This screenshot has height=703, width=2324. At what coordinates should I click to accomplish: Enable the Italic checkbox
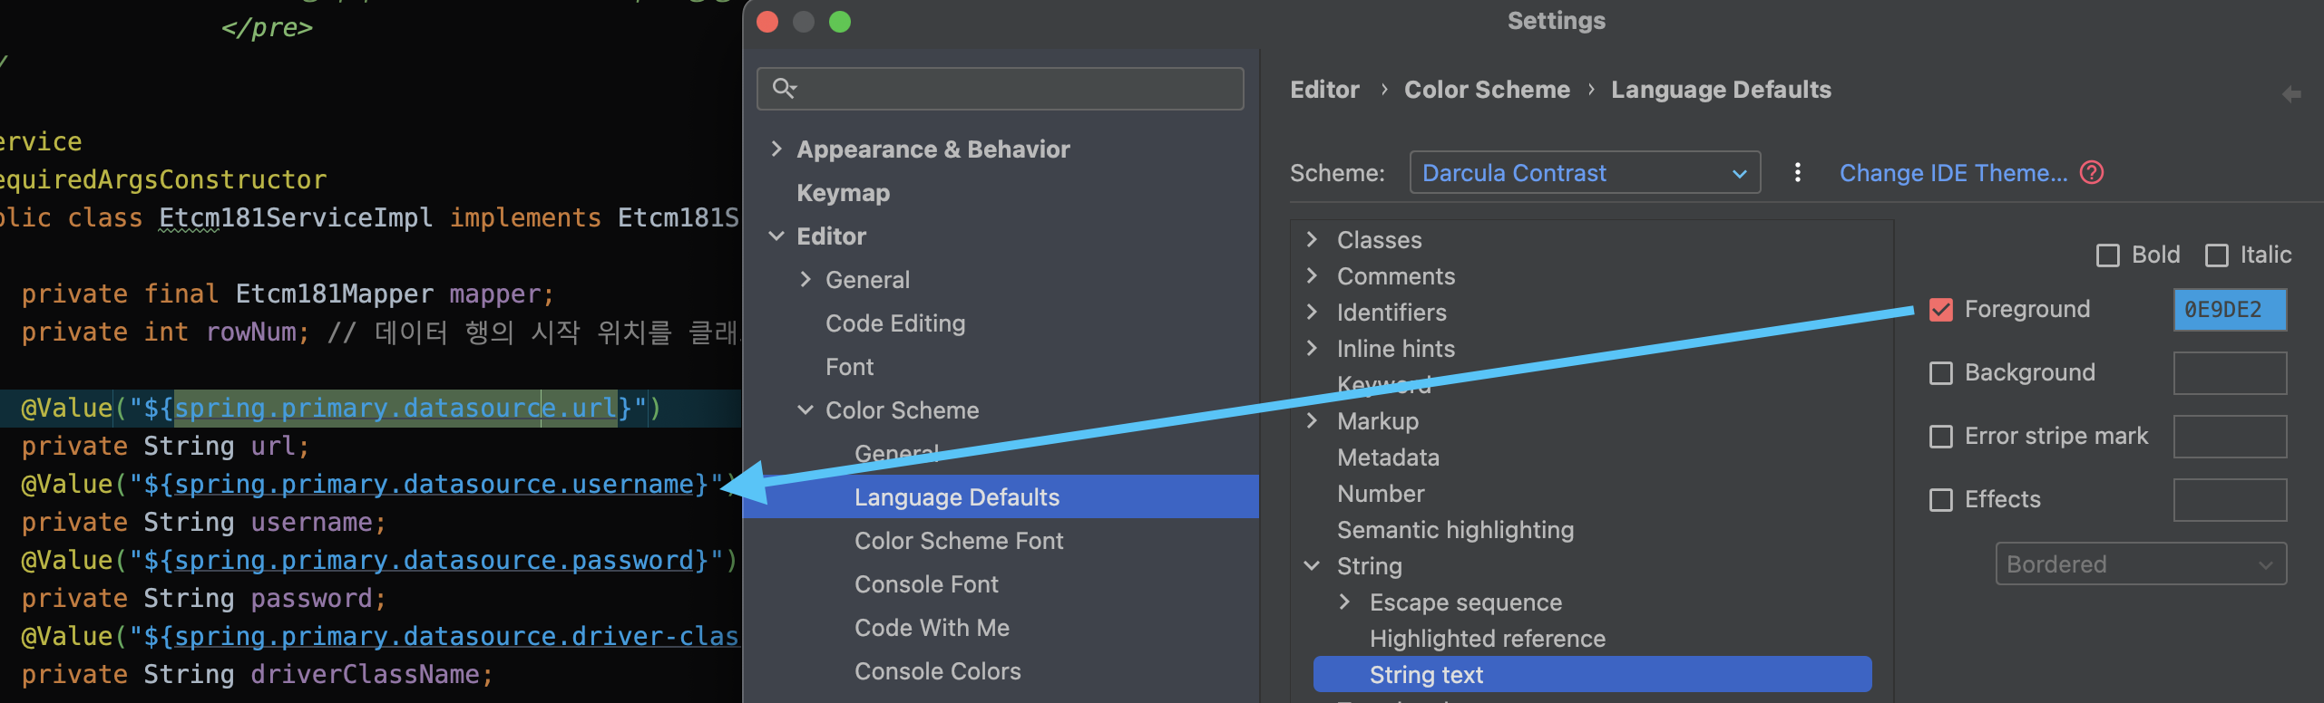[x=2217, y=255]
